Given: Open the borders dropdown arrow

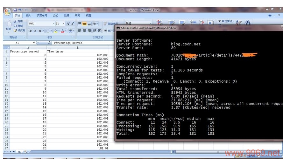Looking at the screenshot, I should 51,31.
